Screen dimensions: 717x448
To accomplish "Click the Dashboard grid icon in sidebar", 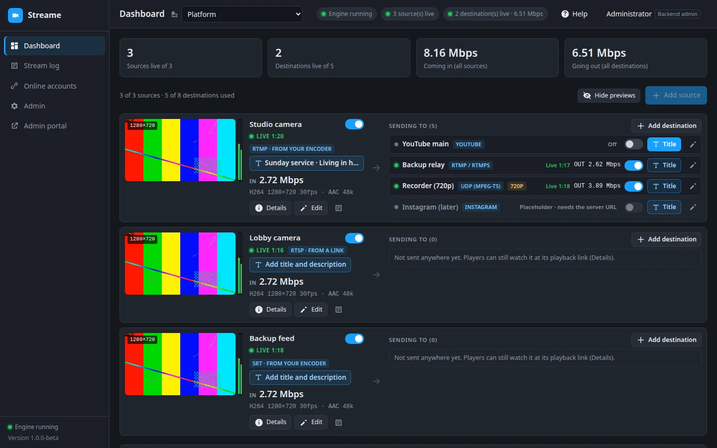I will tap(14, 46).
